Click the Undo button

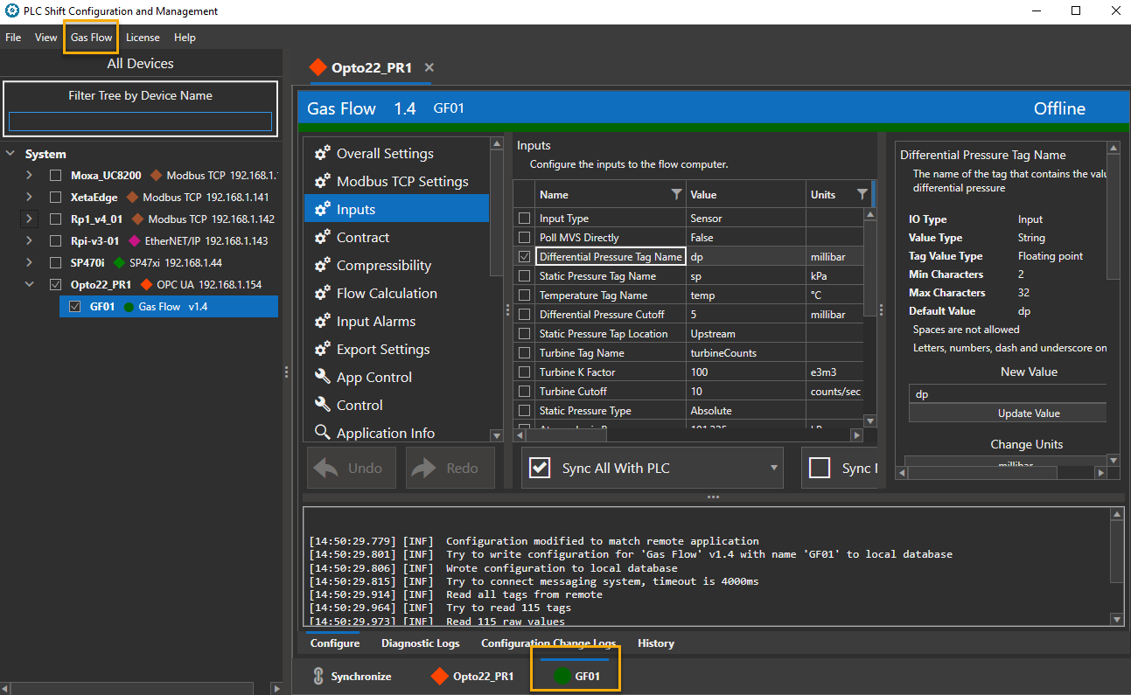click(352, 468)
